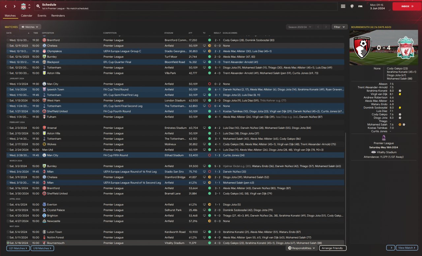This screenshot has height=256, width=422.
Task: Tick the circle for Sat 5/18/2024 Bournemouth match
Action: (8, 243)
